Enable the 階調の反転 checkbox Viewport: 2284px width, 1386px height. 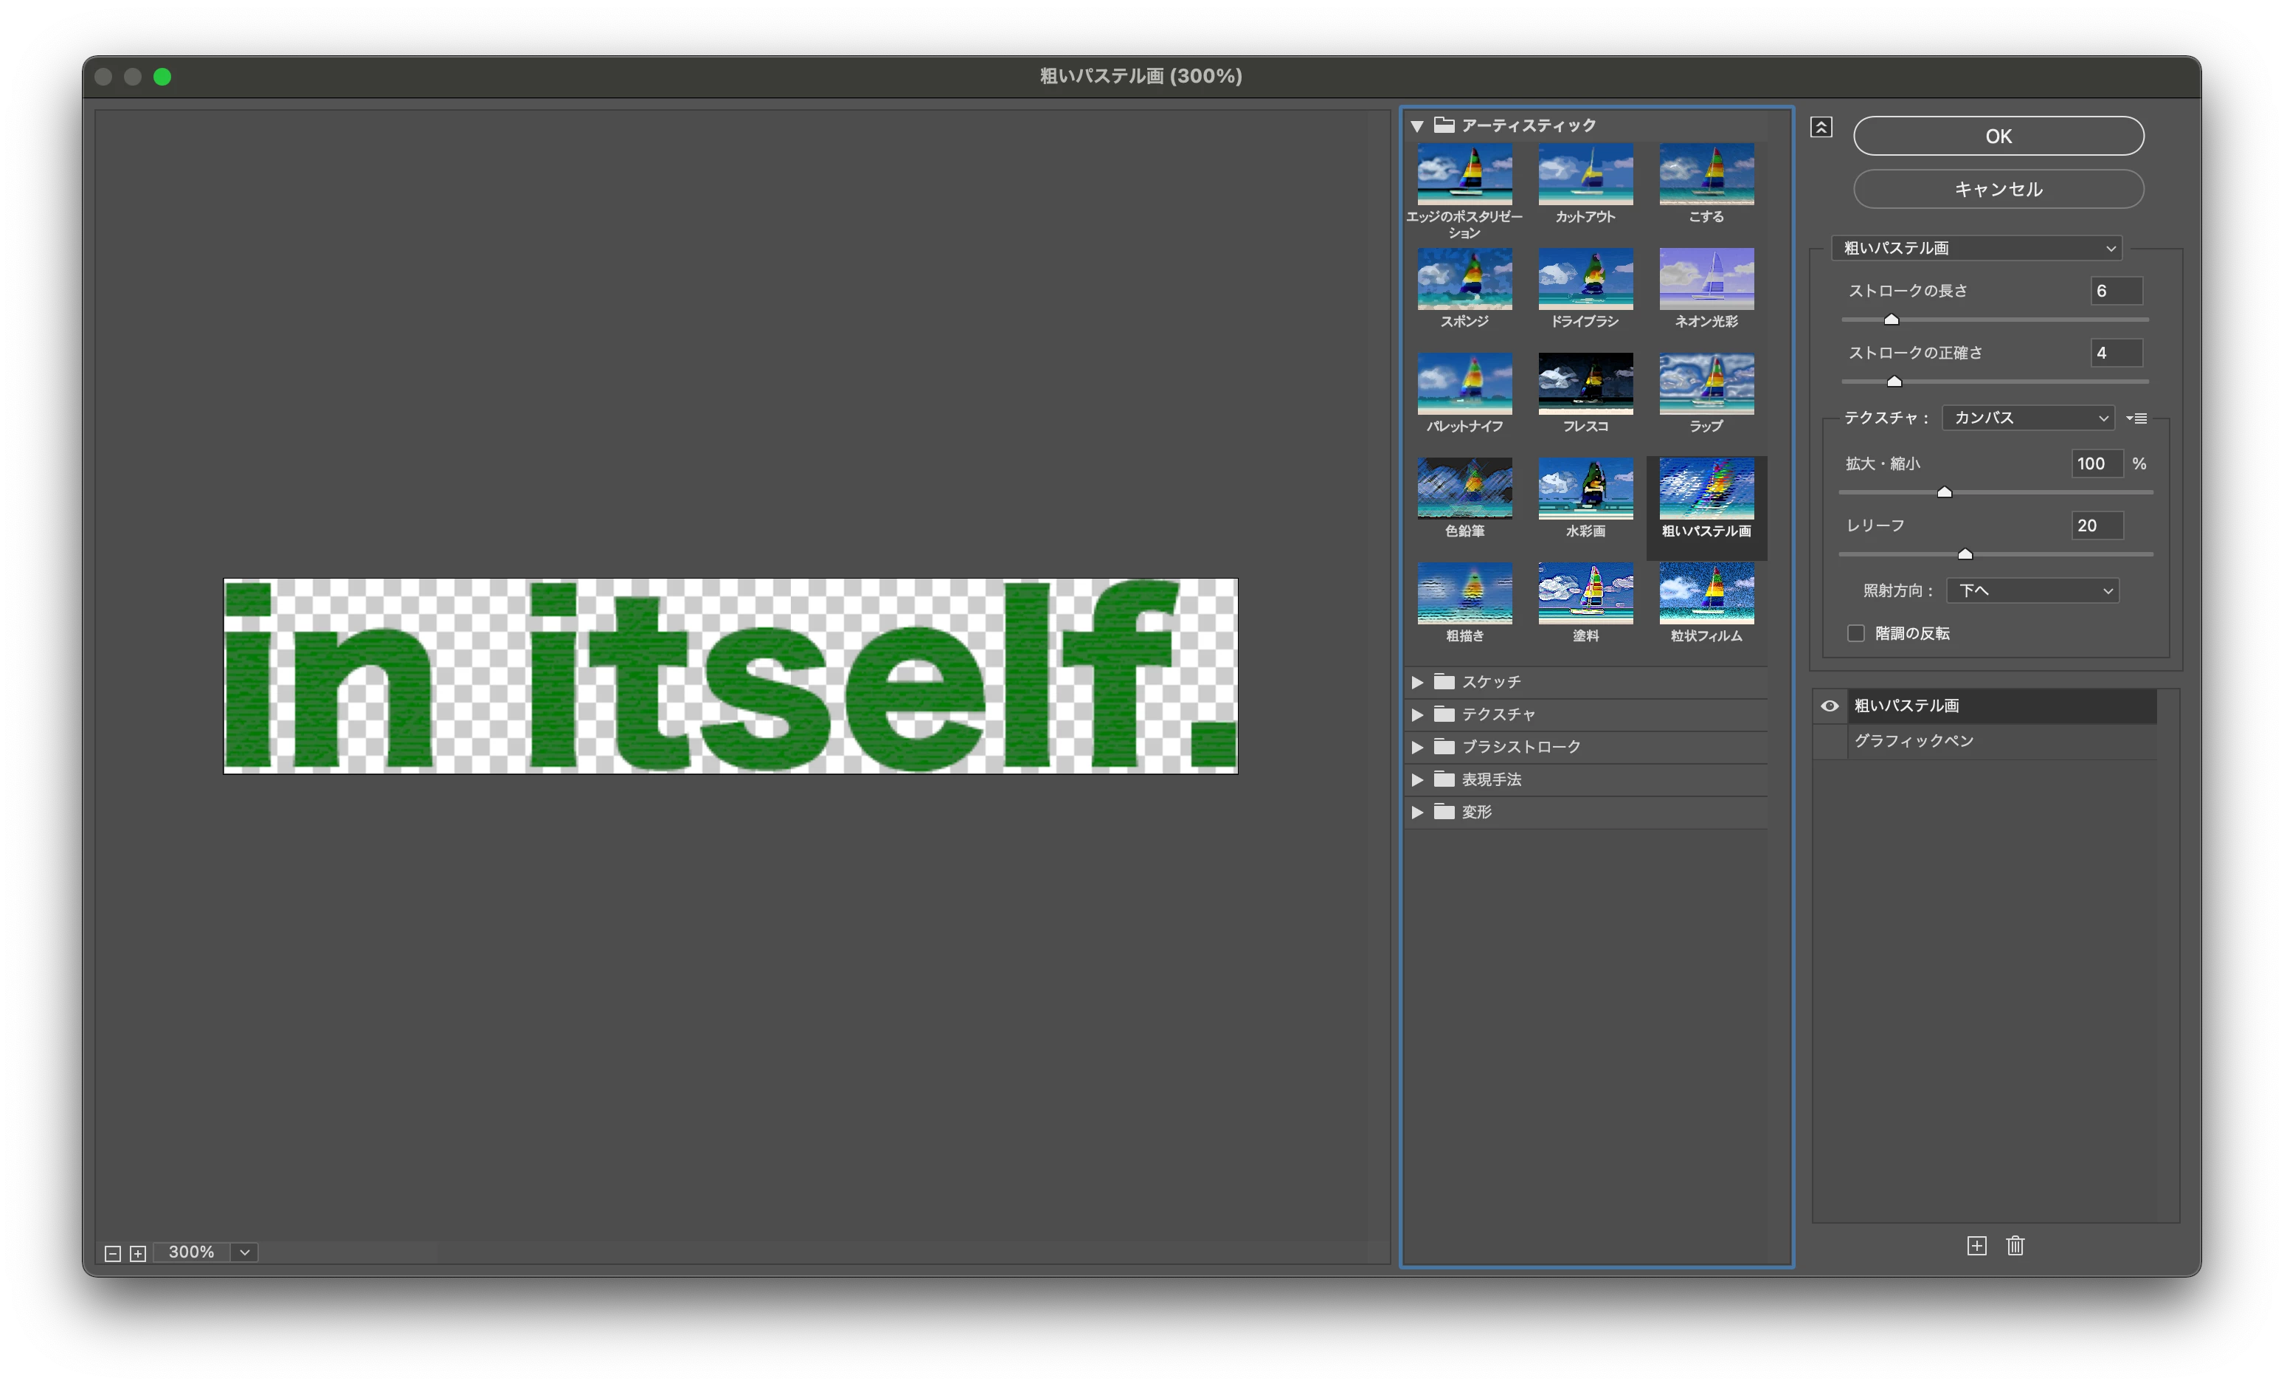(1856, 633)
